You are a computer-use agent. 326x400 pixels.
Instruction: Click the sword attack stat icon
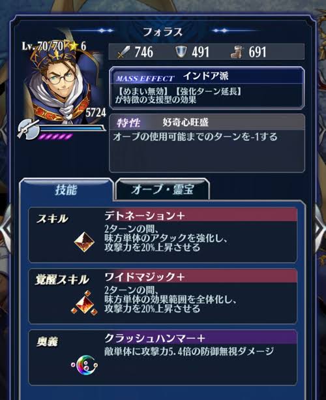click(x=124, y=52)
